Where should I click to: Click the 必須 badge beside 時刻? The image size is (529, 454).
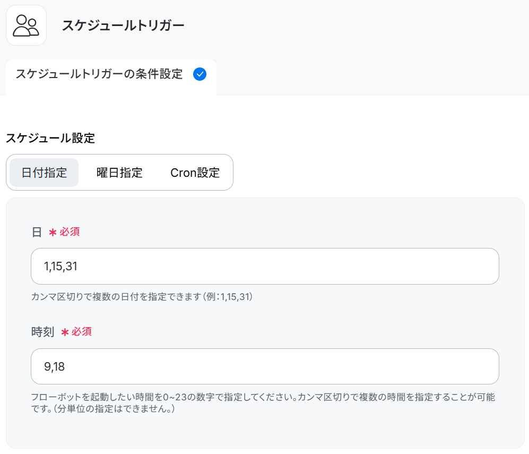click(82, 332)
